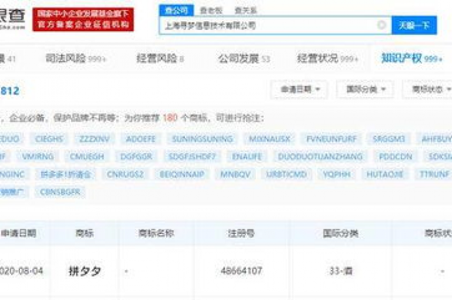Click the VMIRNG trademark tag
This screenshot has width=452, height=300.
click(x=38, y=156)
